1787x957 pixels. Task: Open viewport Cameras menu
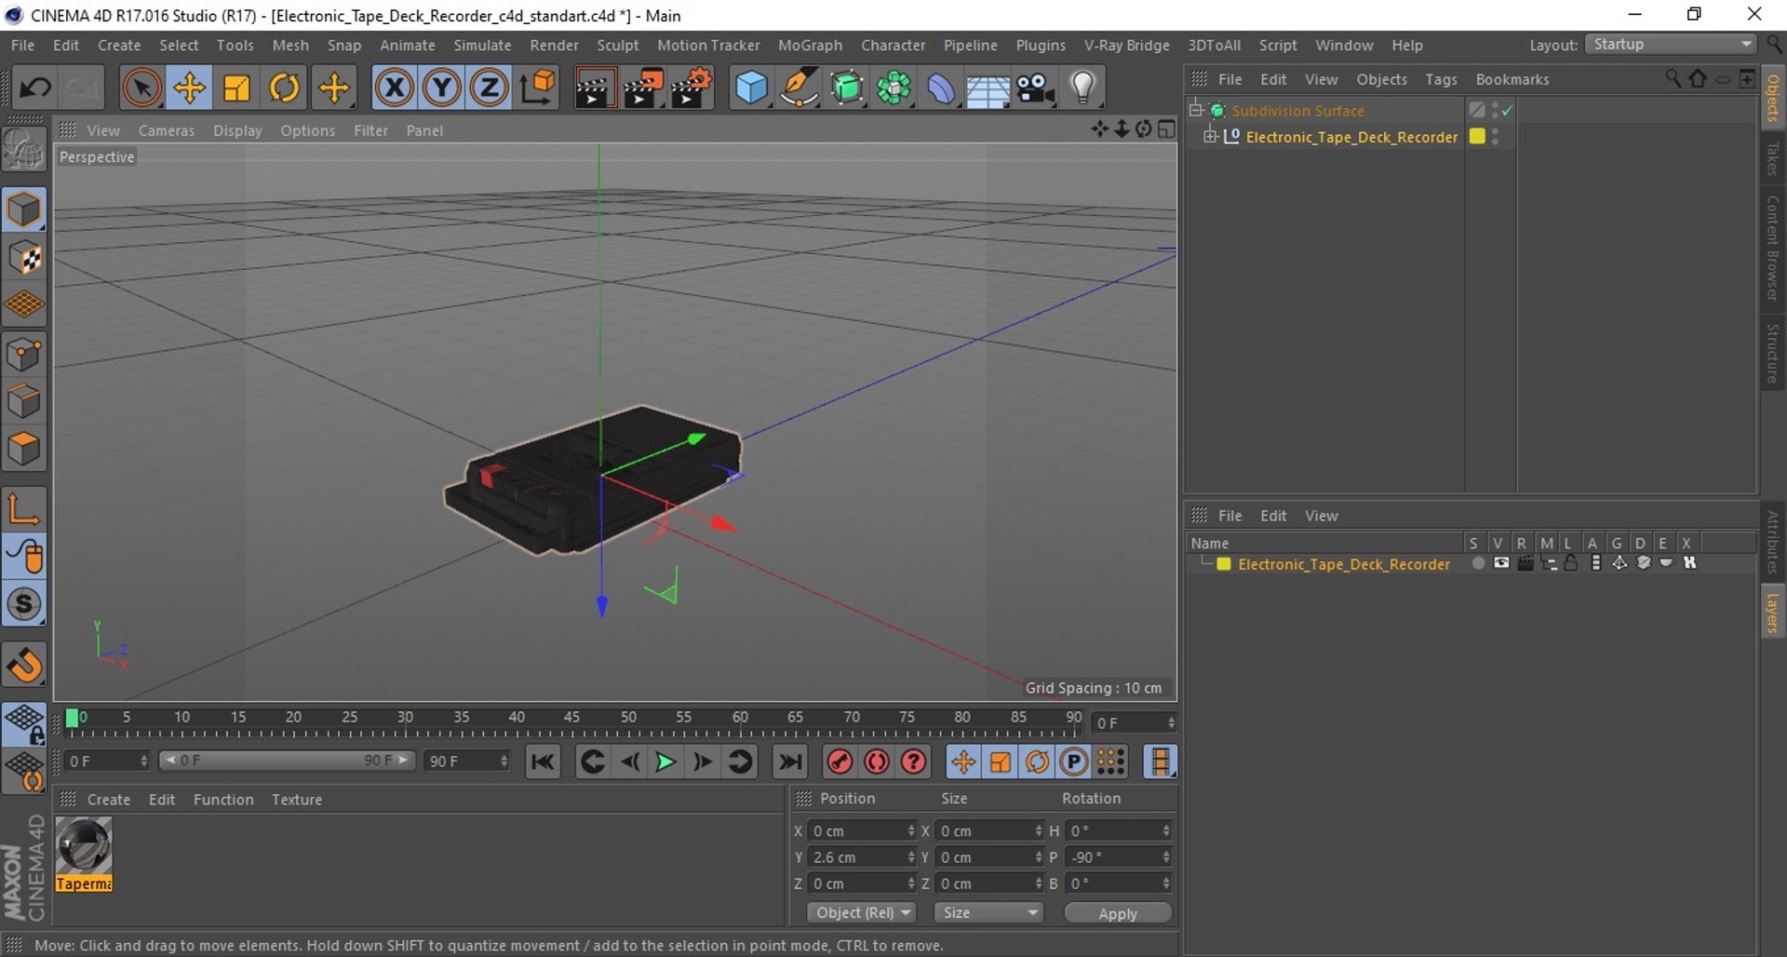click(x=167, y=130)
